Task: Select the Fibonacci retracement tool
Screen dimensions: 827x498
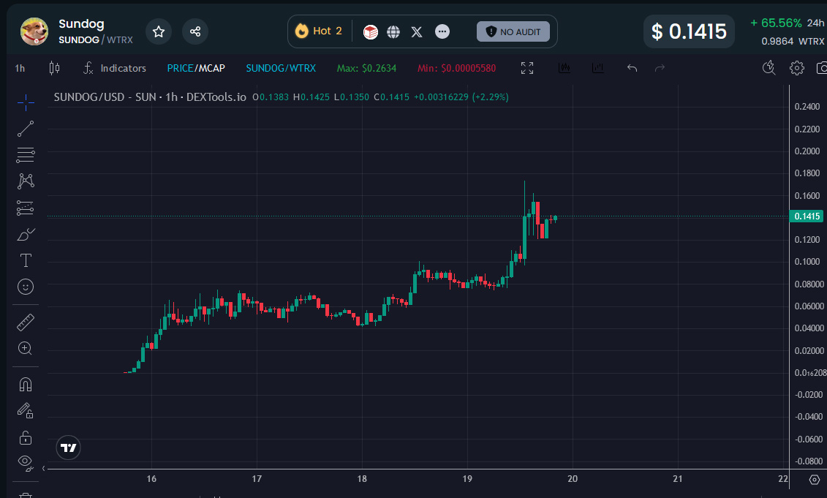Action: point(26,155)
